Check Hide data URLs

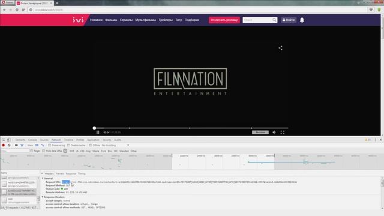[x=44, y=151]
